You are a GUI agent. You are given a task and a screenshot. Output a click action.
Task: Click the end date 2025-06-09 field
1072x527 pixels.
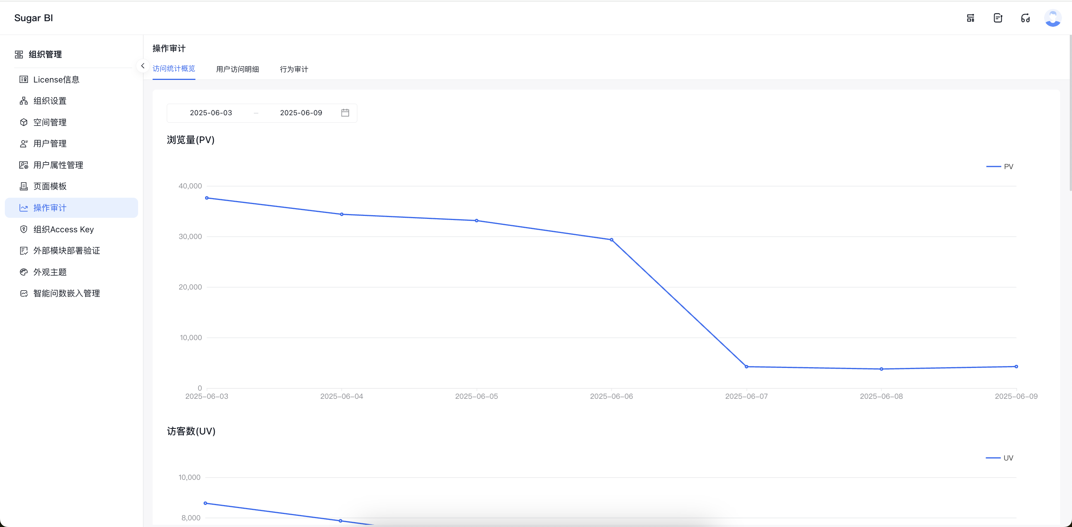(x=301, y=113)
